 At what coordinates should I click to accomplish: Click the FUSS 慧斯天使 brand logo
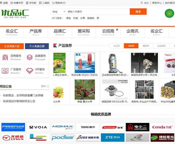(88, 138)
